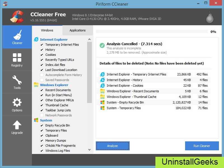
Task: Click IE icon beside Temporary Internet Files result
Action: 102,74
